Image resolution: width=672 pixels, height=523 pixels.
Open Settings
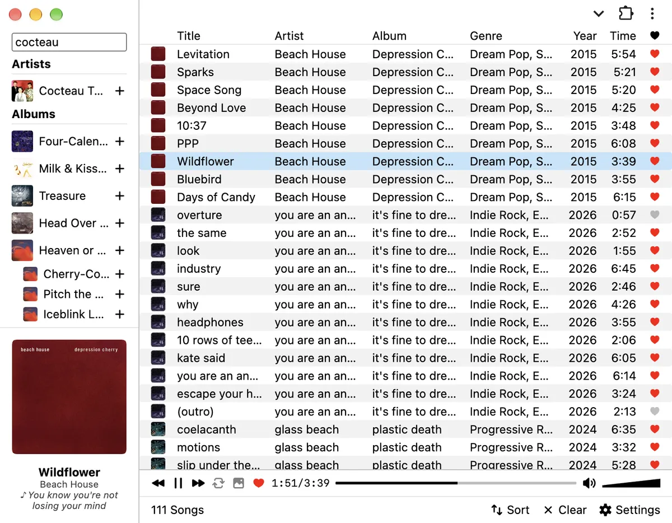coord(629,510)
